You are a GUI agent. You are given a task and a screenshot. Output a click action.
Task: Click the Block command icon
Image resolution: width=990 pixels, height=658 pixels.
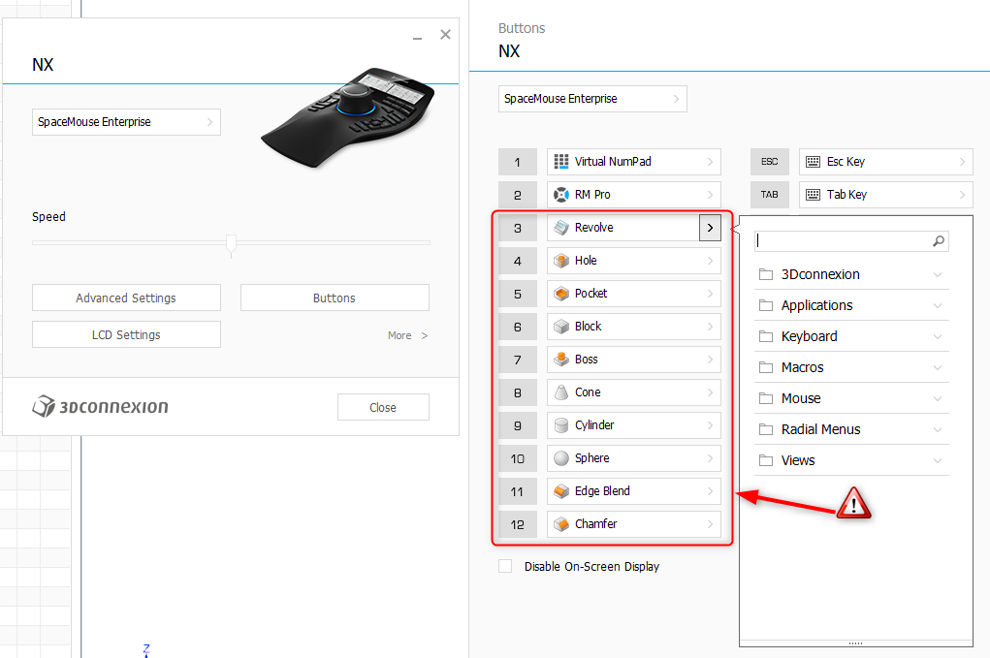(560, 327)
